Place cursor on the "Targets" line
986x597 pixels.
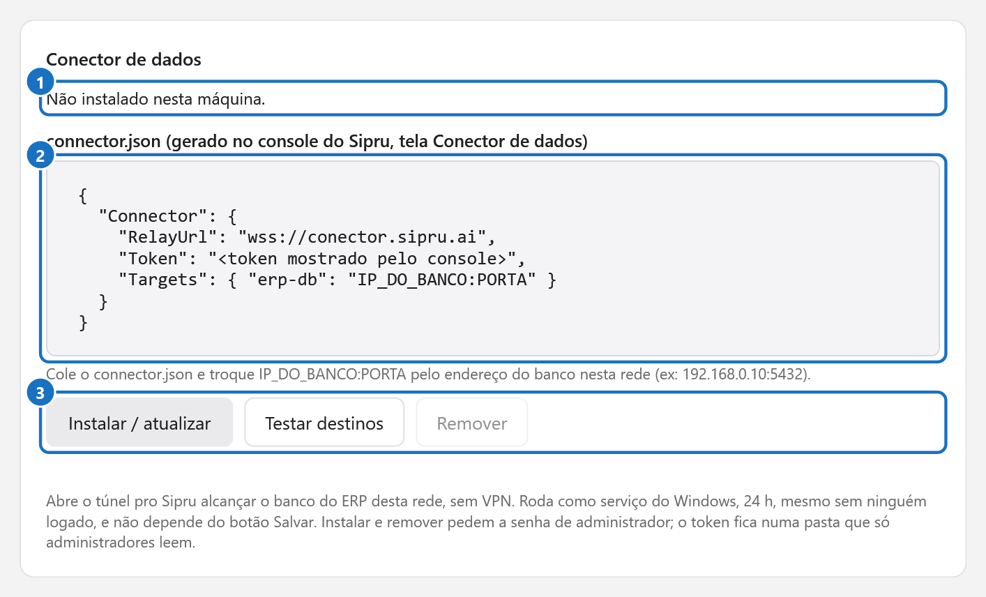tap(337, 280)
